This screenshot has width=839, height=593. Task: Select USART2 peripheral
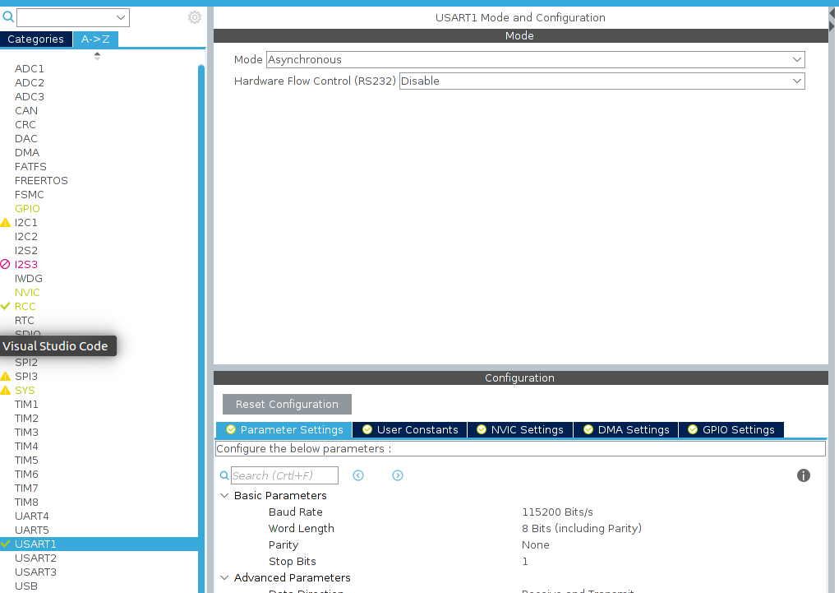tap(35, 558)
